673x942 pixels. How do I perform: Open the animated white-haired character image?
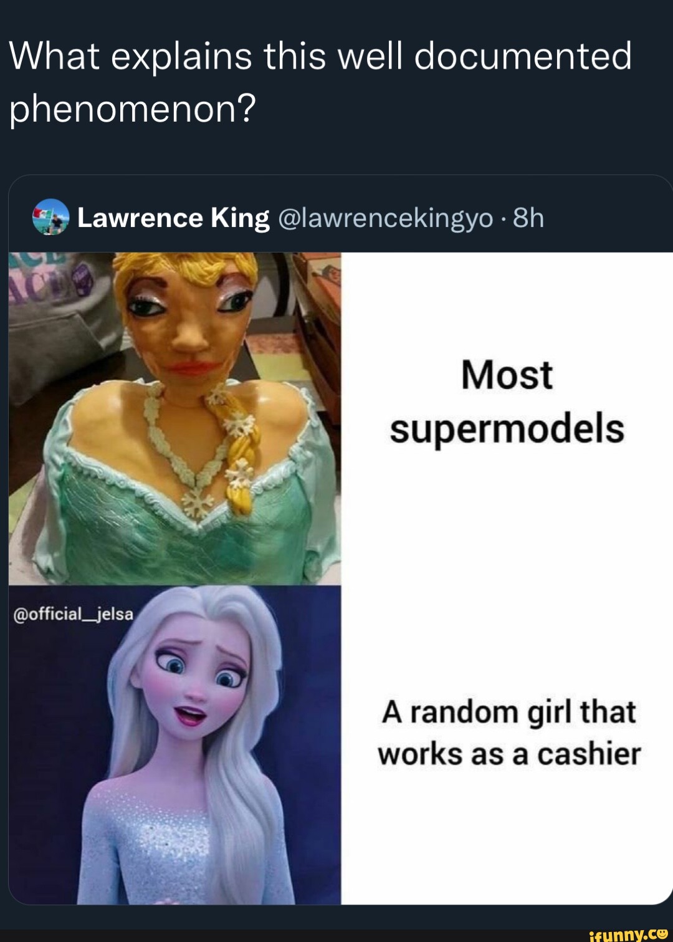point(174,745)
